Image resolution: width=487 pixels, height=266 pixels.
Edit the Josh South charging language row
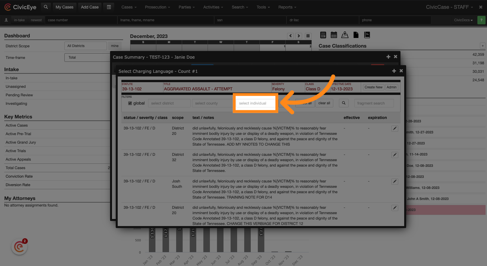click(x=395, y=182)
